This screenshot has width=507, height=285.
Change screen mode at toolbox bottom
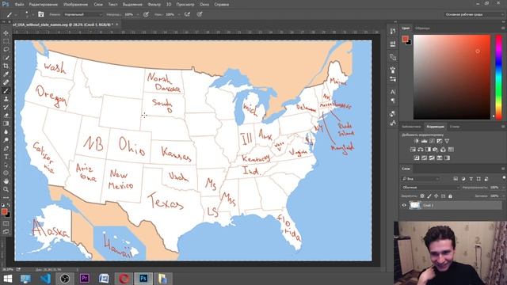[6, 231]
